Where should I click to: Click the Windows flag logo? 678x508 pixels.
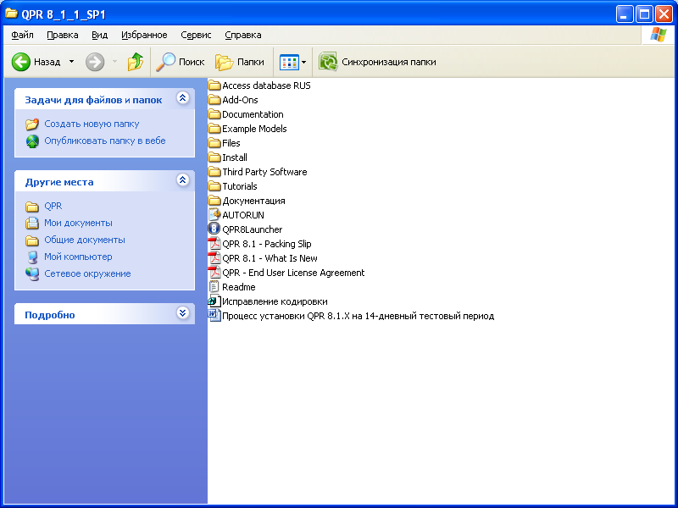tap(659, 35)
